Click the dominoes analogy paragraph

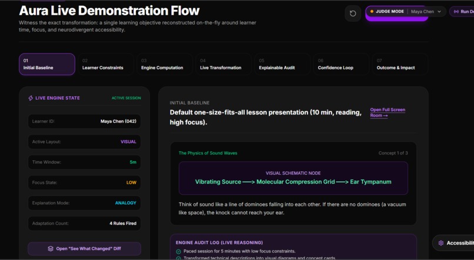click(x=292, y=208)
